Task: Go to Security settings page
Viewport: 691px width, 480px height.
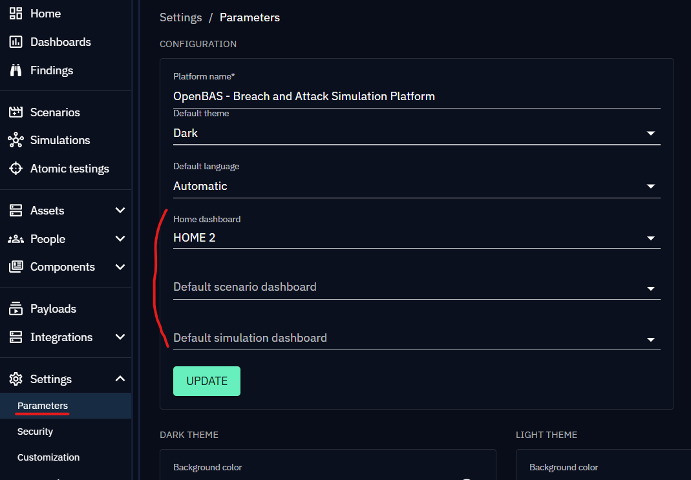Action: coord(36,432)
